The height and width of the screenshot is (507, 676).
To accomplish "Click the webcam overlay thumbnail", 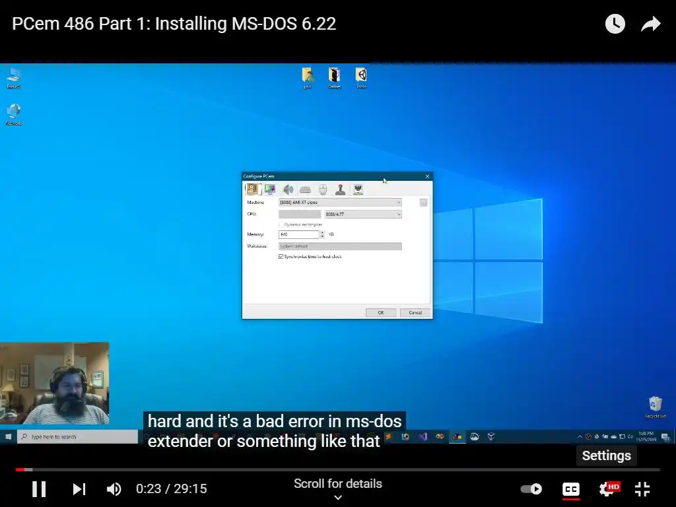I will 54,384.
